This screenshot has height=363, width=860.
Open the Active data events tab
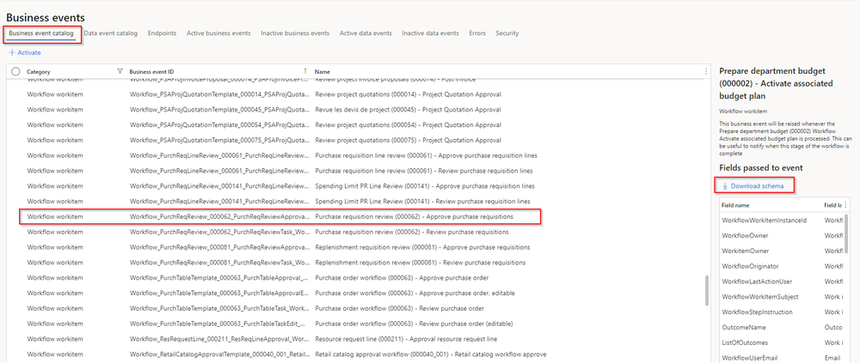coord(365,33)
